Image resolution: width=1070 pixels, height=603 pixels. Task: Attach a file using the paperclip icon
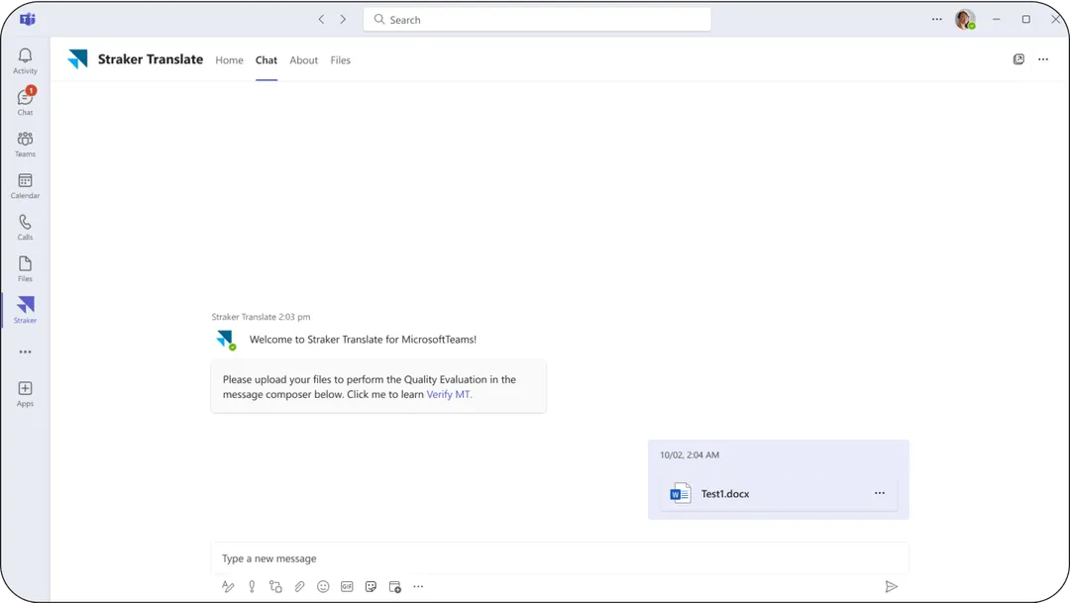pyautogui.click(x=299, y=586)
